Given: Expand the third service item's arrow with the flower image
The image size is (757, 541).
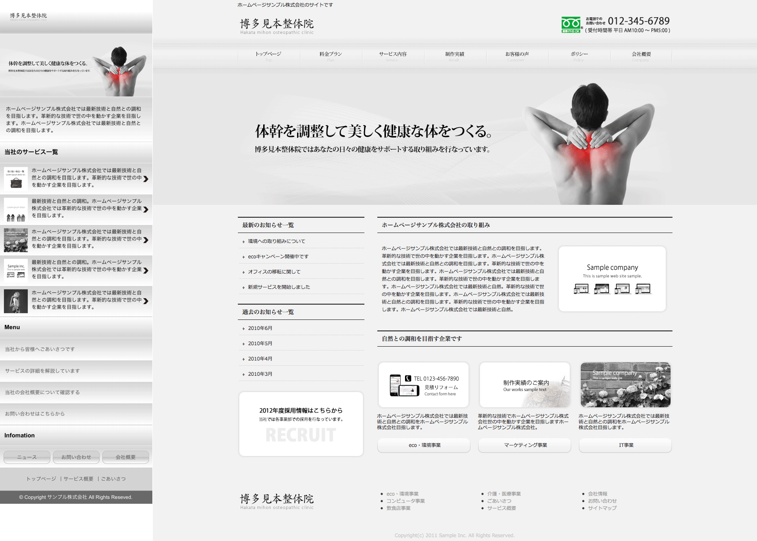Looking at the screenshot, I should pyautogui.click(x=146, y=240).
